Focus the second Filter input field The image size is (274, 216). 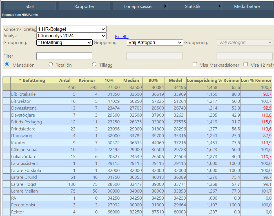tap(155, 56)
